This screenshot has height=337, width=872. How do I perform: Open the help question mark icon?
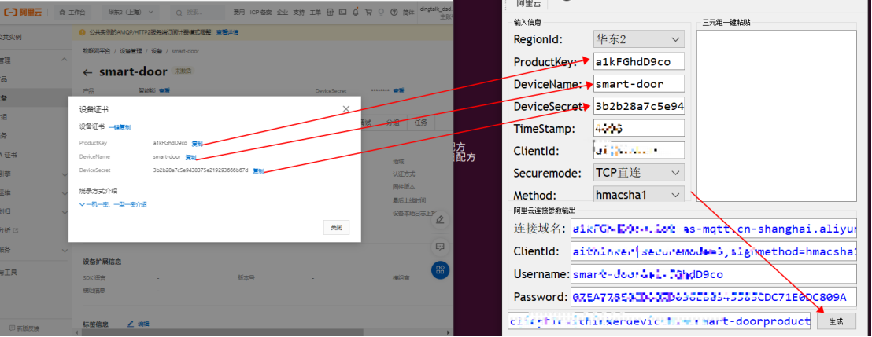(x=394, y=13)
